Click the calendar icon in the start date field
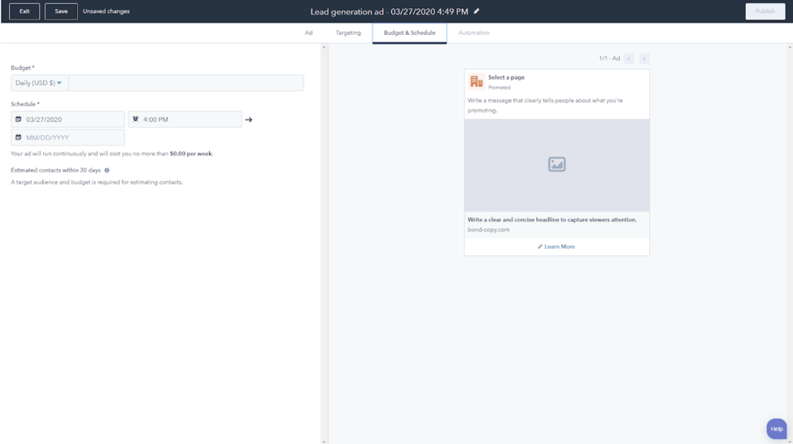Viewport: 793px width, 444px height. pyautogui.click(x=18, y=120)
